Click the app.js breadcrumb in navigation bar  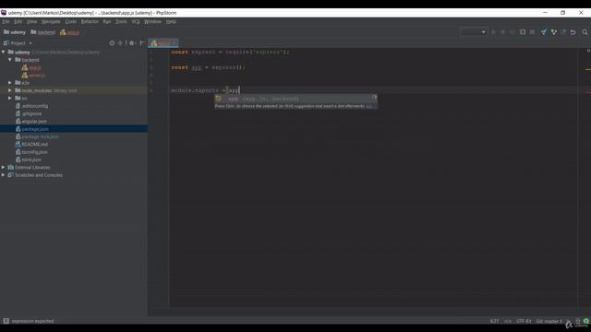[x=70, y=32]
